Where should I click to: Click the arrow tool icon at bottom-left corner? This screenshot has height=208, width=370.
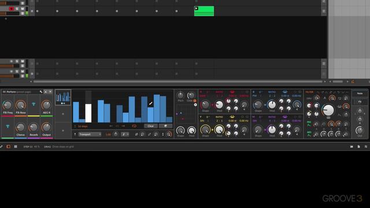(1, 147)
